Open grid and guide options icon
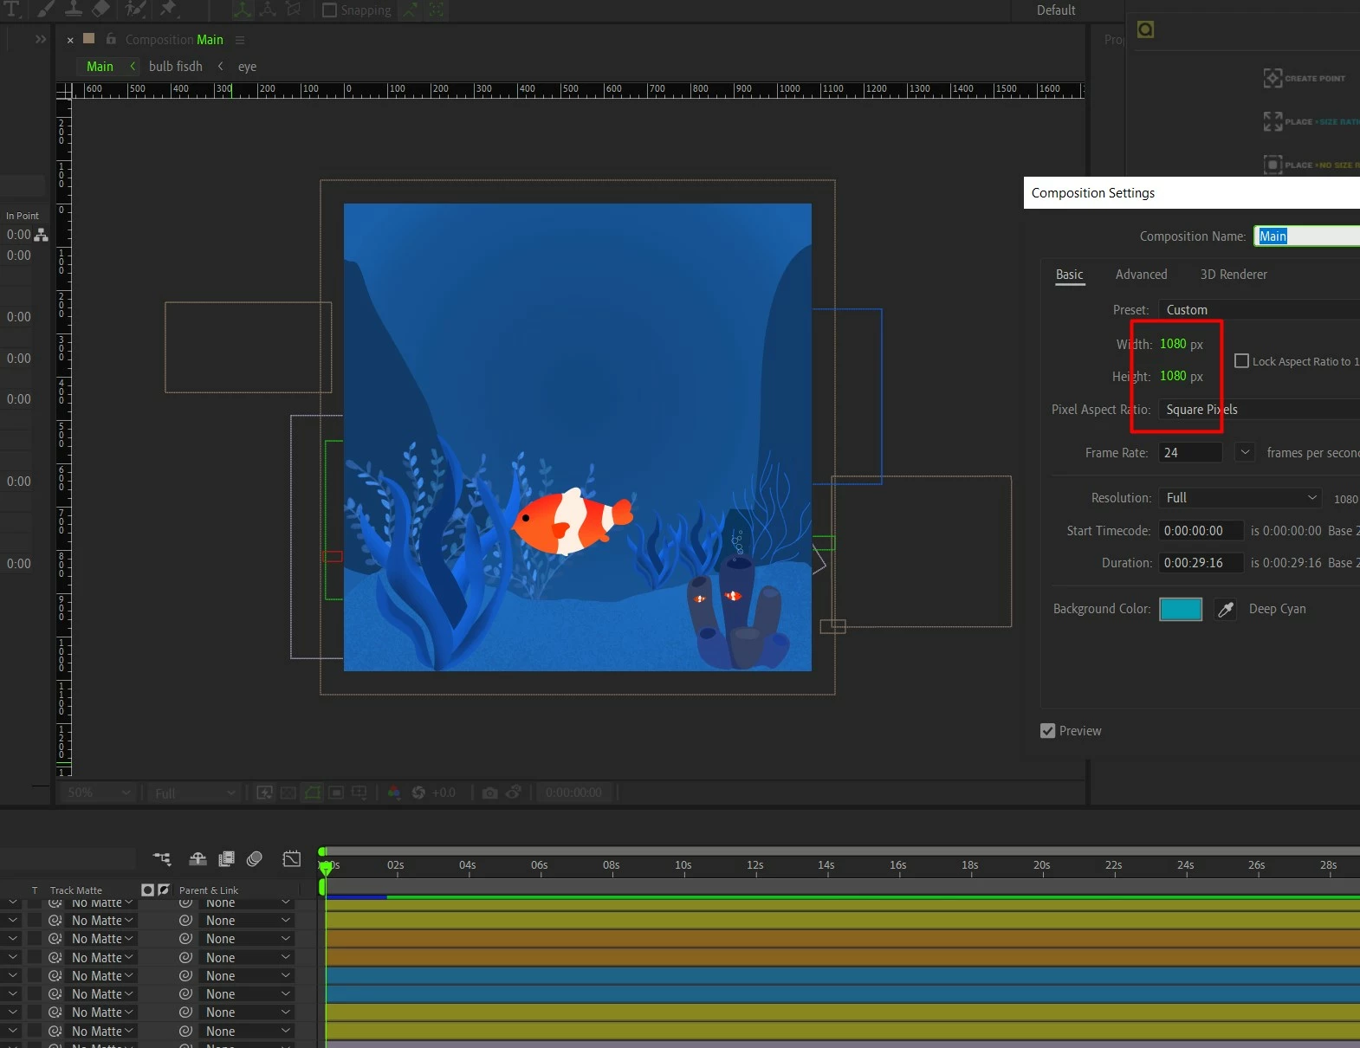This screenshot has height=1048, width=1360. [359, 792]
